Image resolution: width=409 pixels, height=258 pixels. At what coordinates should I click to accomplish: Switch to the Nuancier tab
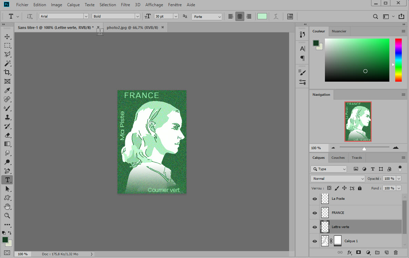[339, 31]
